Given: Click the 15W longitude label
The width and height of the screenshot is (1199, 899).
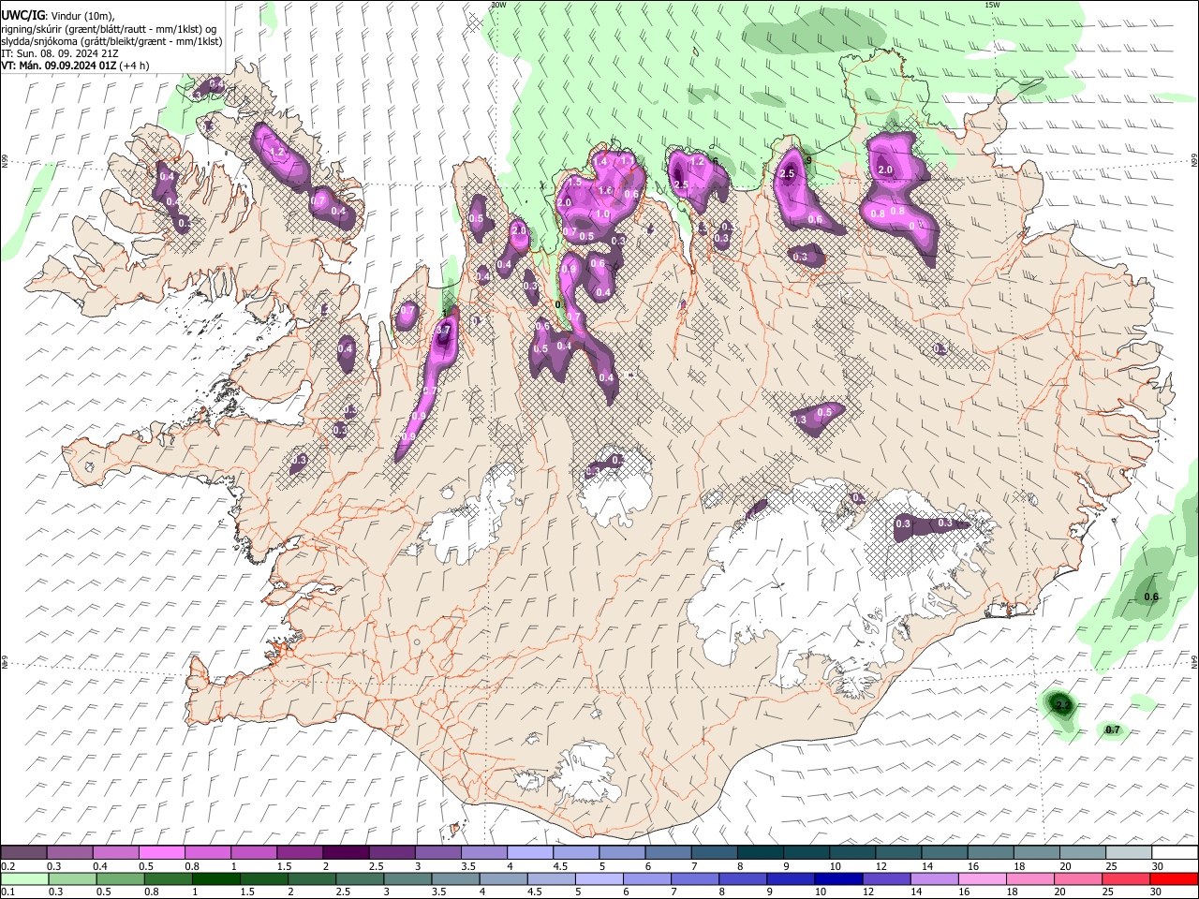Looking at the screenshot, I should pos(992,5).
